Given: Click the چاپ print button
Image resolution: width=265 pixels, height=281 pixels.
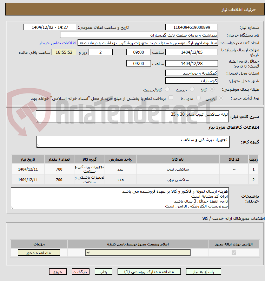Looking at the screenshot, I should click(103, 272).
